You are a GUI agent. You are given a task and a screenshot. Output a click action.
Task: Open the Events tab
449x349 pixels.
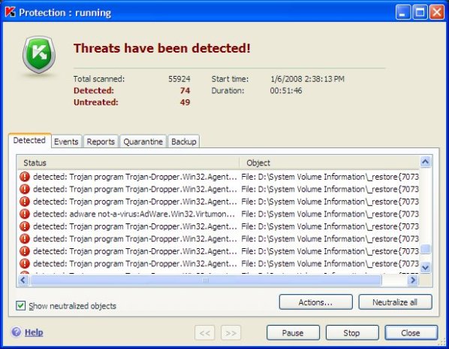pos(66,141)
